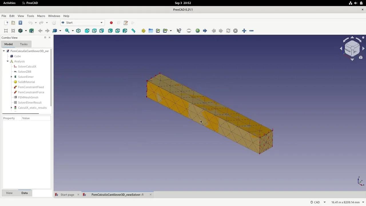The width and height of the screenshot is (366, 206).
Task: Rotate view with navigation cube right arrow
Action: [363, 49]
